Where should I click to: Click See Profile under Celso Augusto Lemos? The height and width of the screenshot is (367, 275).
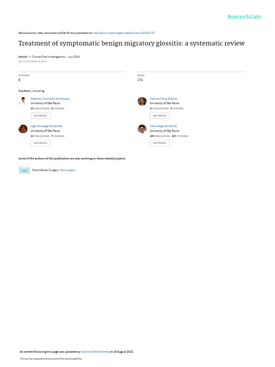(x=160, y=143)
